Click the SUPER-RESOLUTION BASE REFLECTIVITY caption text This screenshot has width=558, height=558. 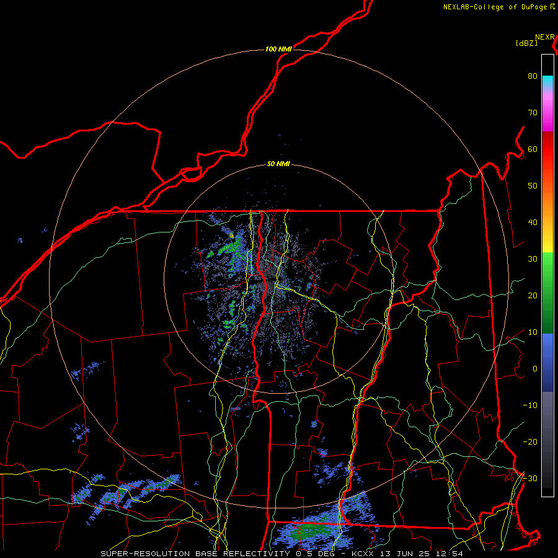(x=195, y=554)
